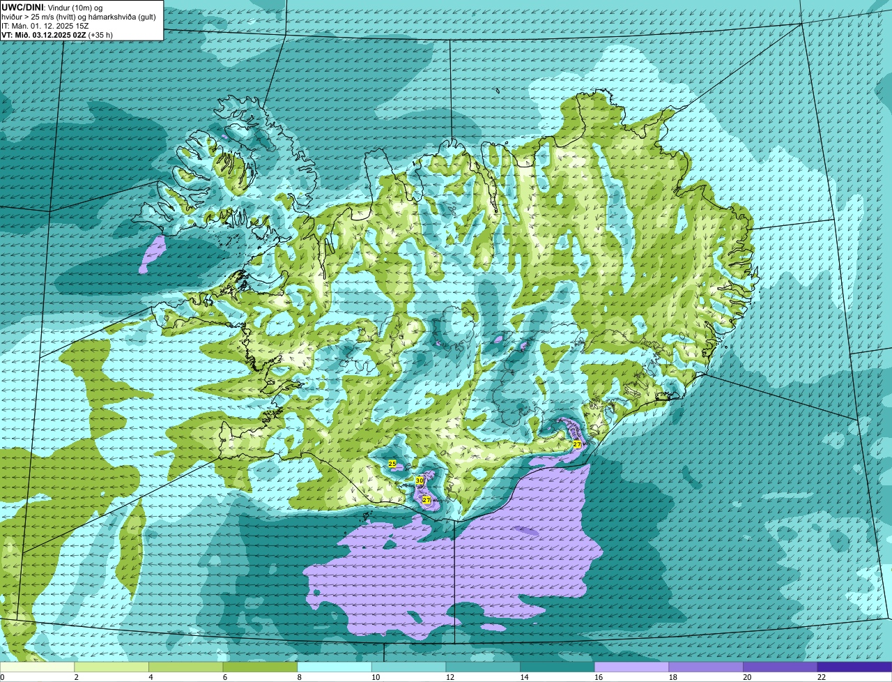Click the legend scale number '6'
Image resolution: width=892 pixels, height=682 pixels.
[x=224, y=677]
